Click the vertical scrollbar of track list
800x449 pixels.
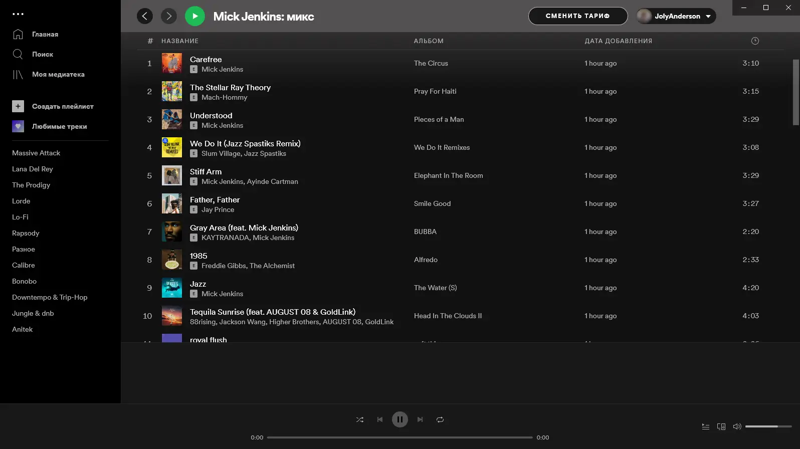coord(795,92)
